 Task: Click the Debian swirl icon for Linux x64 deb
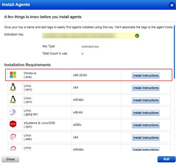click(x=13, y=137)
